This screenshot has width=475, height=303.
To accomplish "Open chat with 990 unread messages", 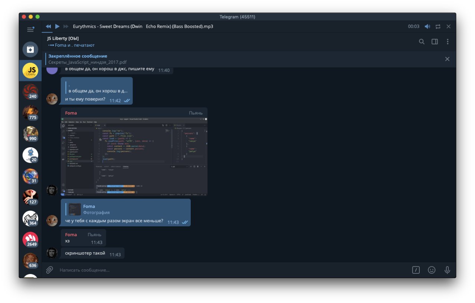I will [x=30, y=134].
